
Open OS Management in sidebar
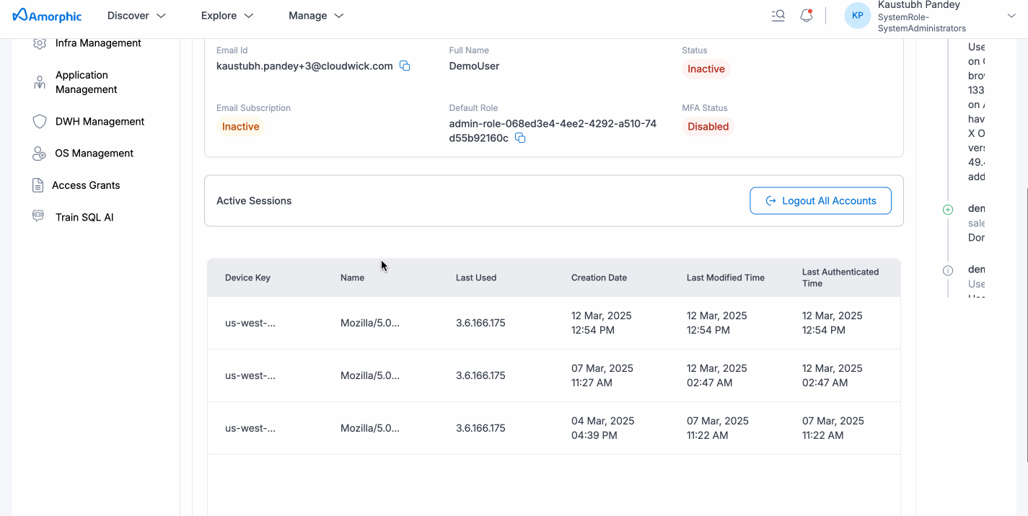click(94, 153)
